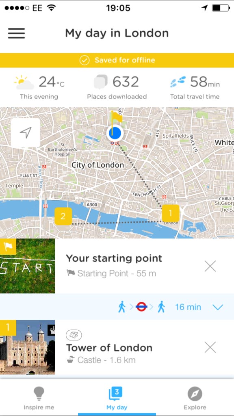This screenshot has height=416, width=234.
Task: Open the START grass thumbnail
Action: point(27,266)
